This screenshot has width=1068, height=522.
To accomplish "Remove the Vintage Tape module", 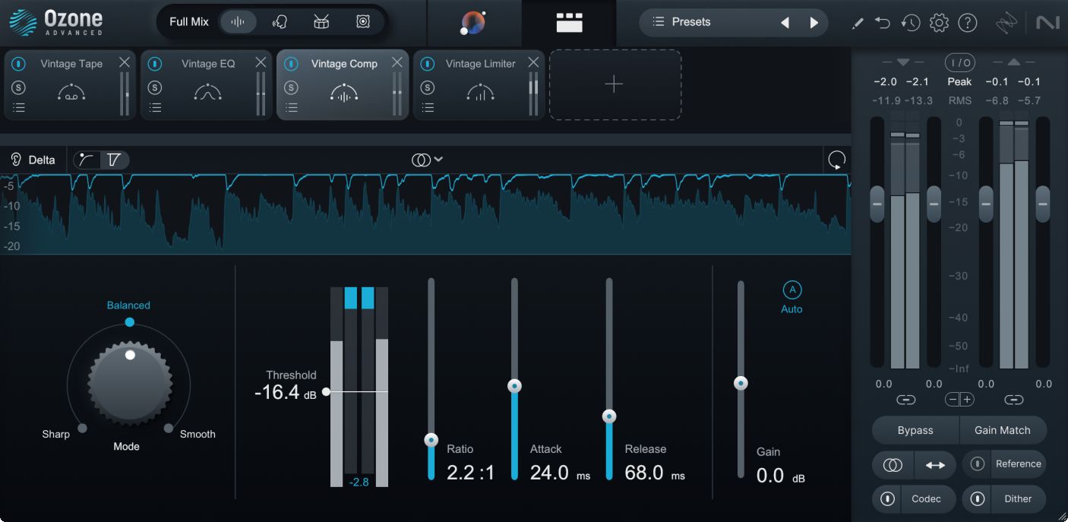I will point(125,62).
